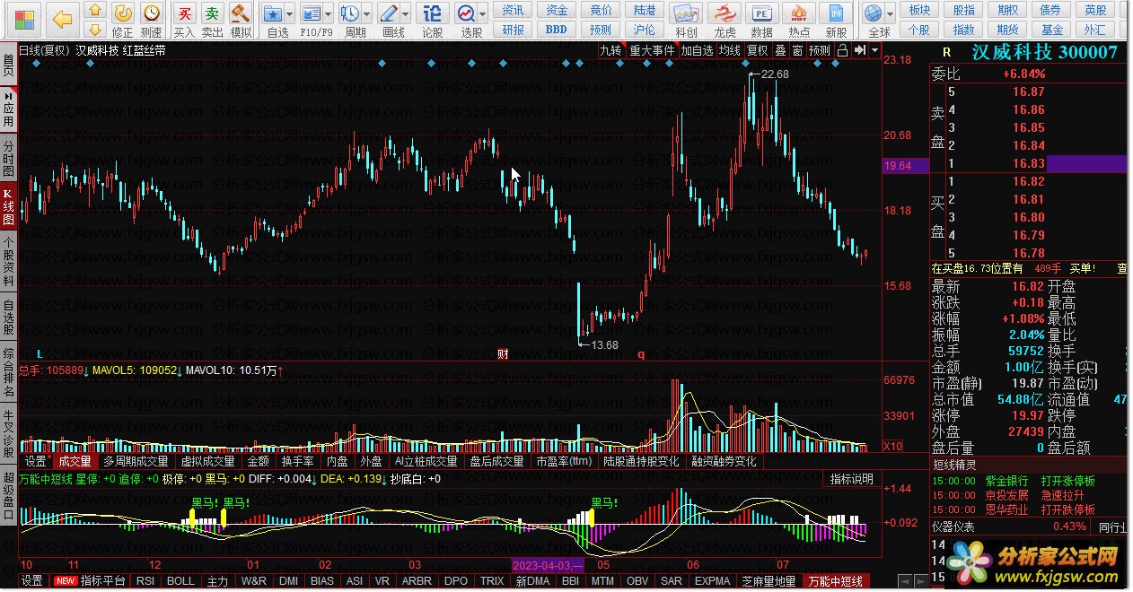Click the 资讯 news button
This screenshot has width=1133, height=592.
click(514, 10)
